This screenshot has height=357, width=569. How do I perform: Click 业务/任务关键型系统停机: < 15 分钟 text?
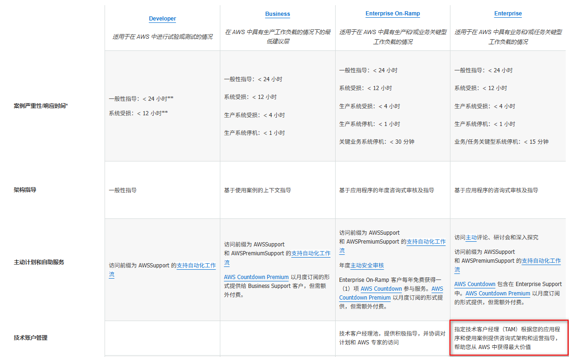click(x=501, y=142)
